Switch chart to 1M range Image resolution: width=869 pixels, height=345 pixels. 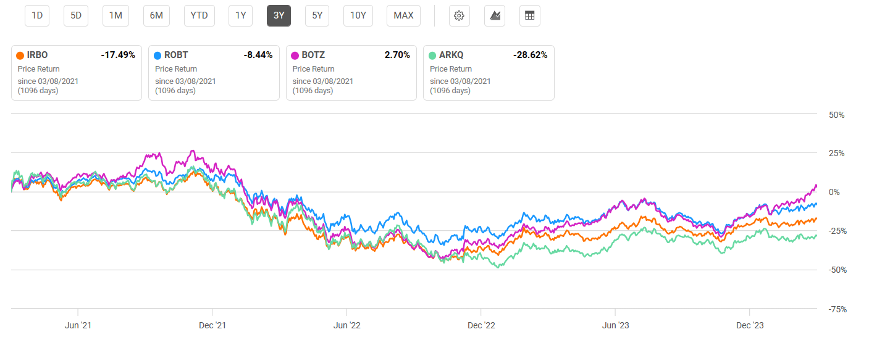click(115, 15)
